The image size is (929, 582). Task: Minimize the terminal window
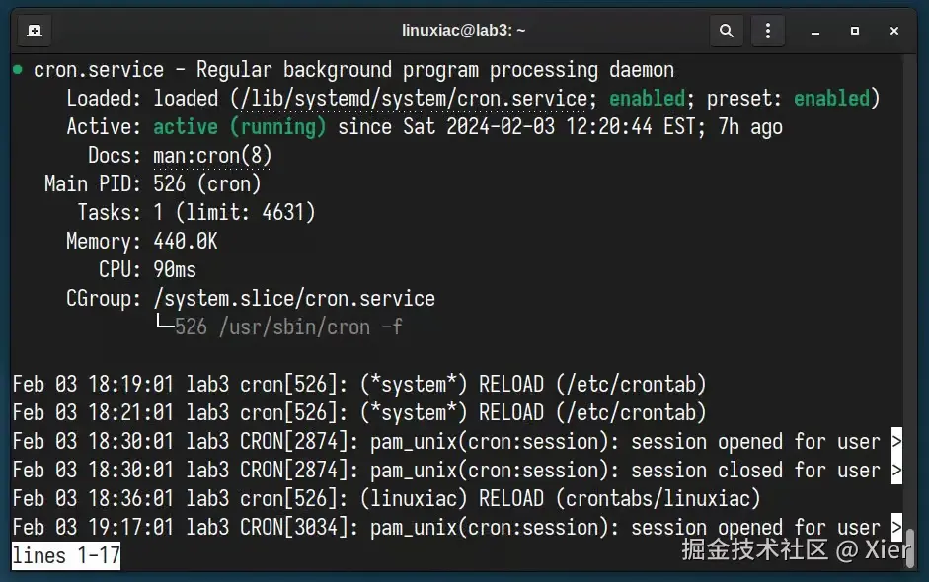coord(816,31)
